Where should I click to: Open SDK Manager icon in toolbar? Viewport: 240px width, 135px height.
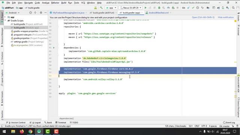pos(228,8)
